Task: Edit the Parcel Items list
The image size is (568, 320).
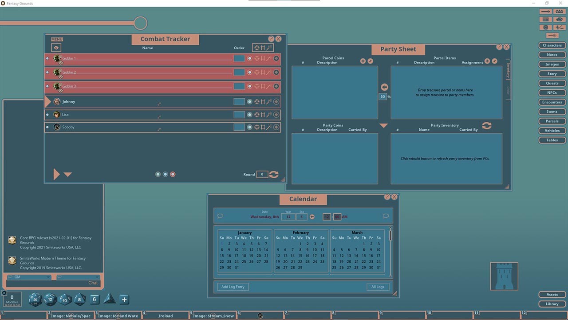Action: click(x=494, y=61)
